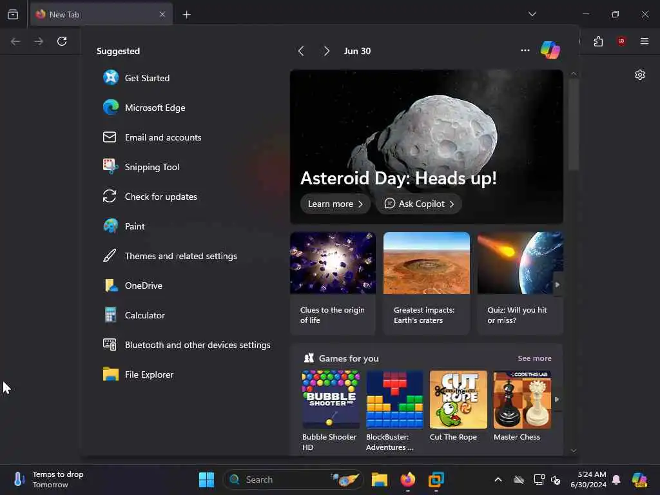Open Copilot icon in search panel header
660x495 pixels.
550,50
